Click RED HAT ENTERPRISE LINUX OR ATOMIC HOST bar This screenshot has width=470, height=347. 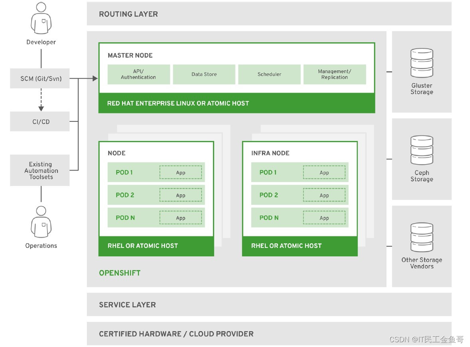point(237,103)
